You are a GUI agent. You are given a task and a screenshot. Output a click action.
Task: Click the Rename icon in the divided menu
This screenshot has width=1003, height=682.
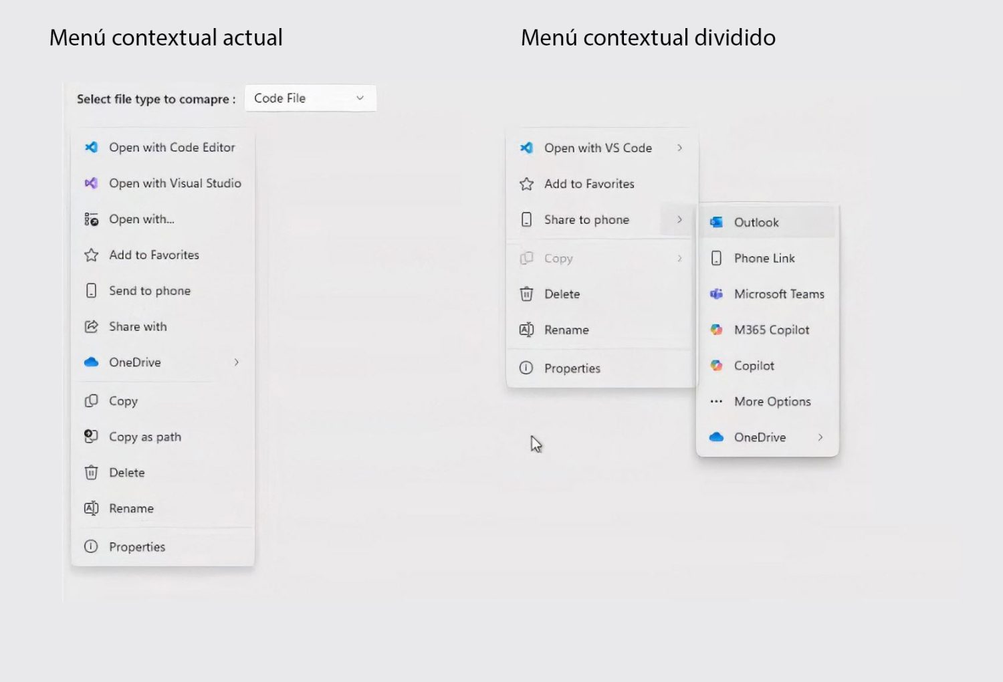pyautogui.click(x=527, y=330)
